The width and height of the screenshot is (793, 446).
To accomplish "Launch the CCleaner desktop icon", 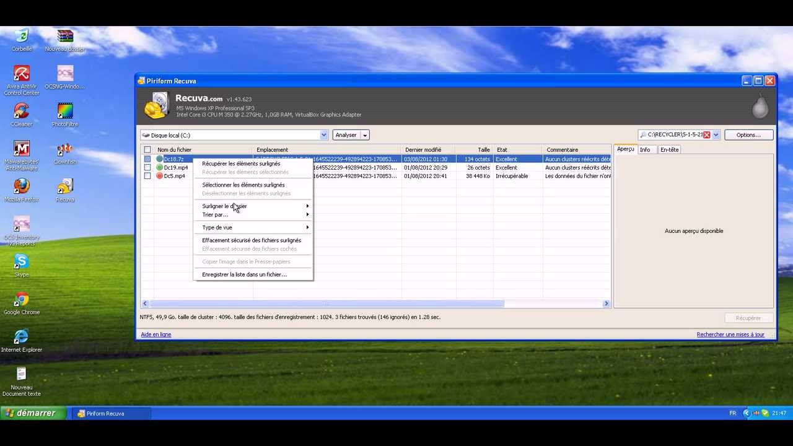I will 22,115.
